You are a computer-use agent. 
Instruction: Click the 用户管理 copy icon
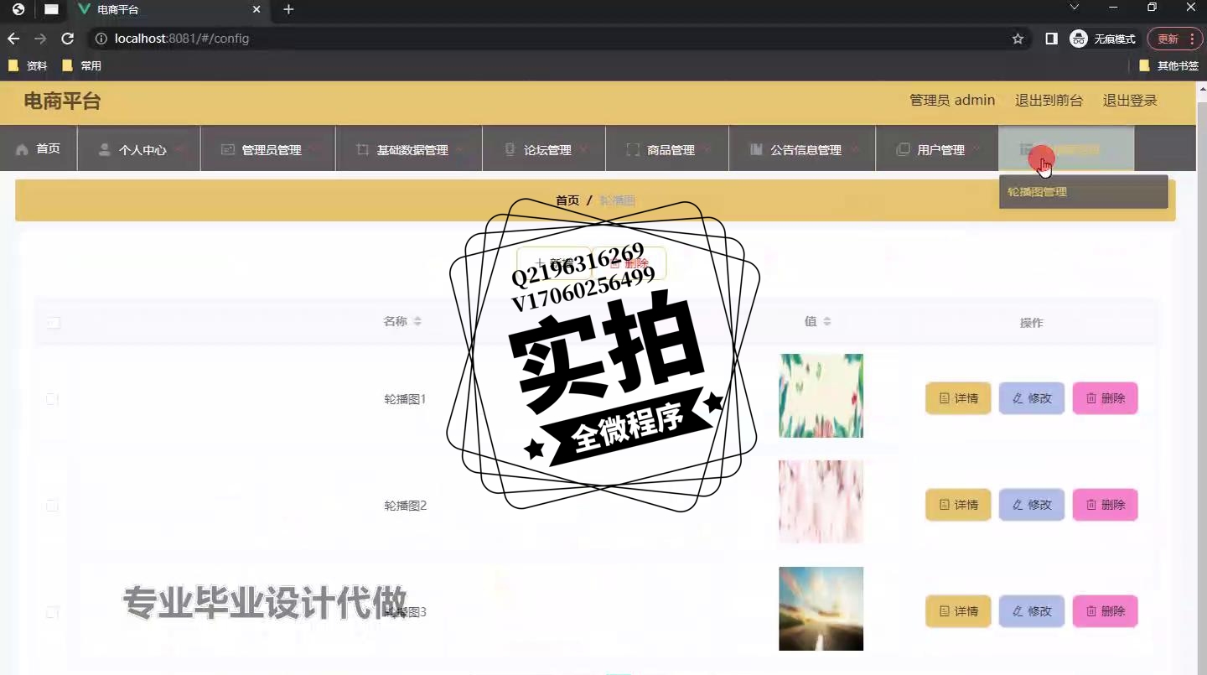tap(903, 150)
